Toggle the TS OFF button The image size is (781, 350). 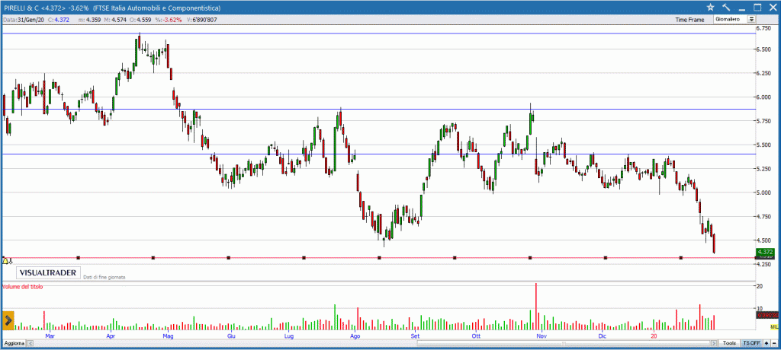(x=751, y=343)
